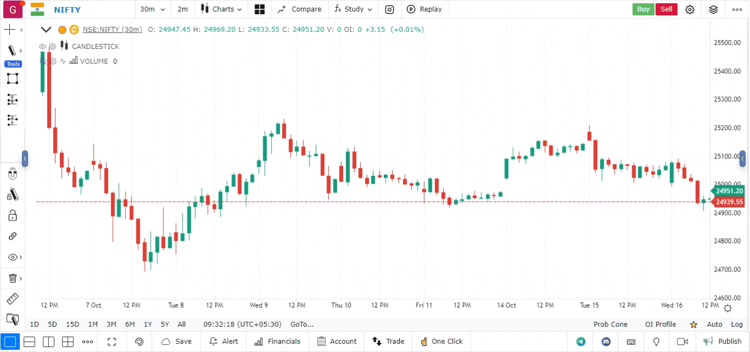
Task: Hide the CANDLESTICK series with eye icon
Action: [42, 47]
